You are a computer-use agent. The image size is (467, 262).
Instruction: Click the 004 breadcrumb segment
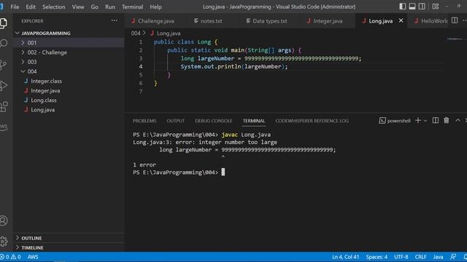pos(136,33)
